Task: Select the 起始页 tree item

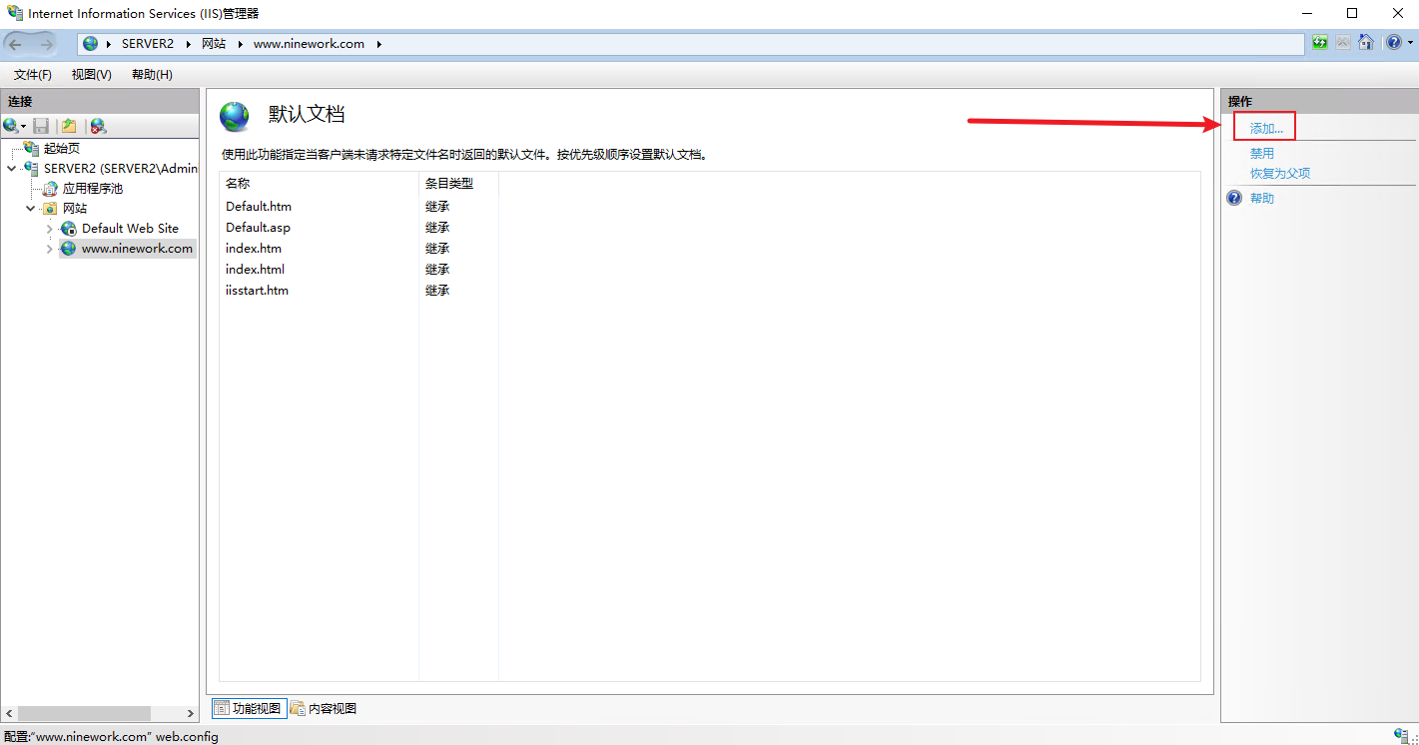Action: point(62,148)
